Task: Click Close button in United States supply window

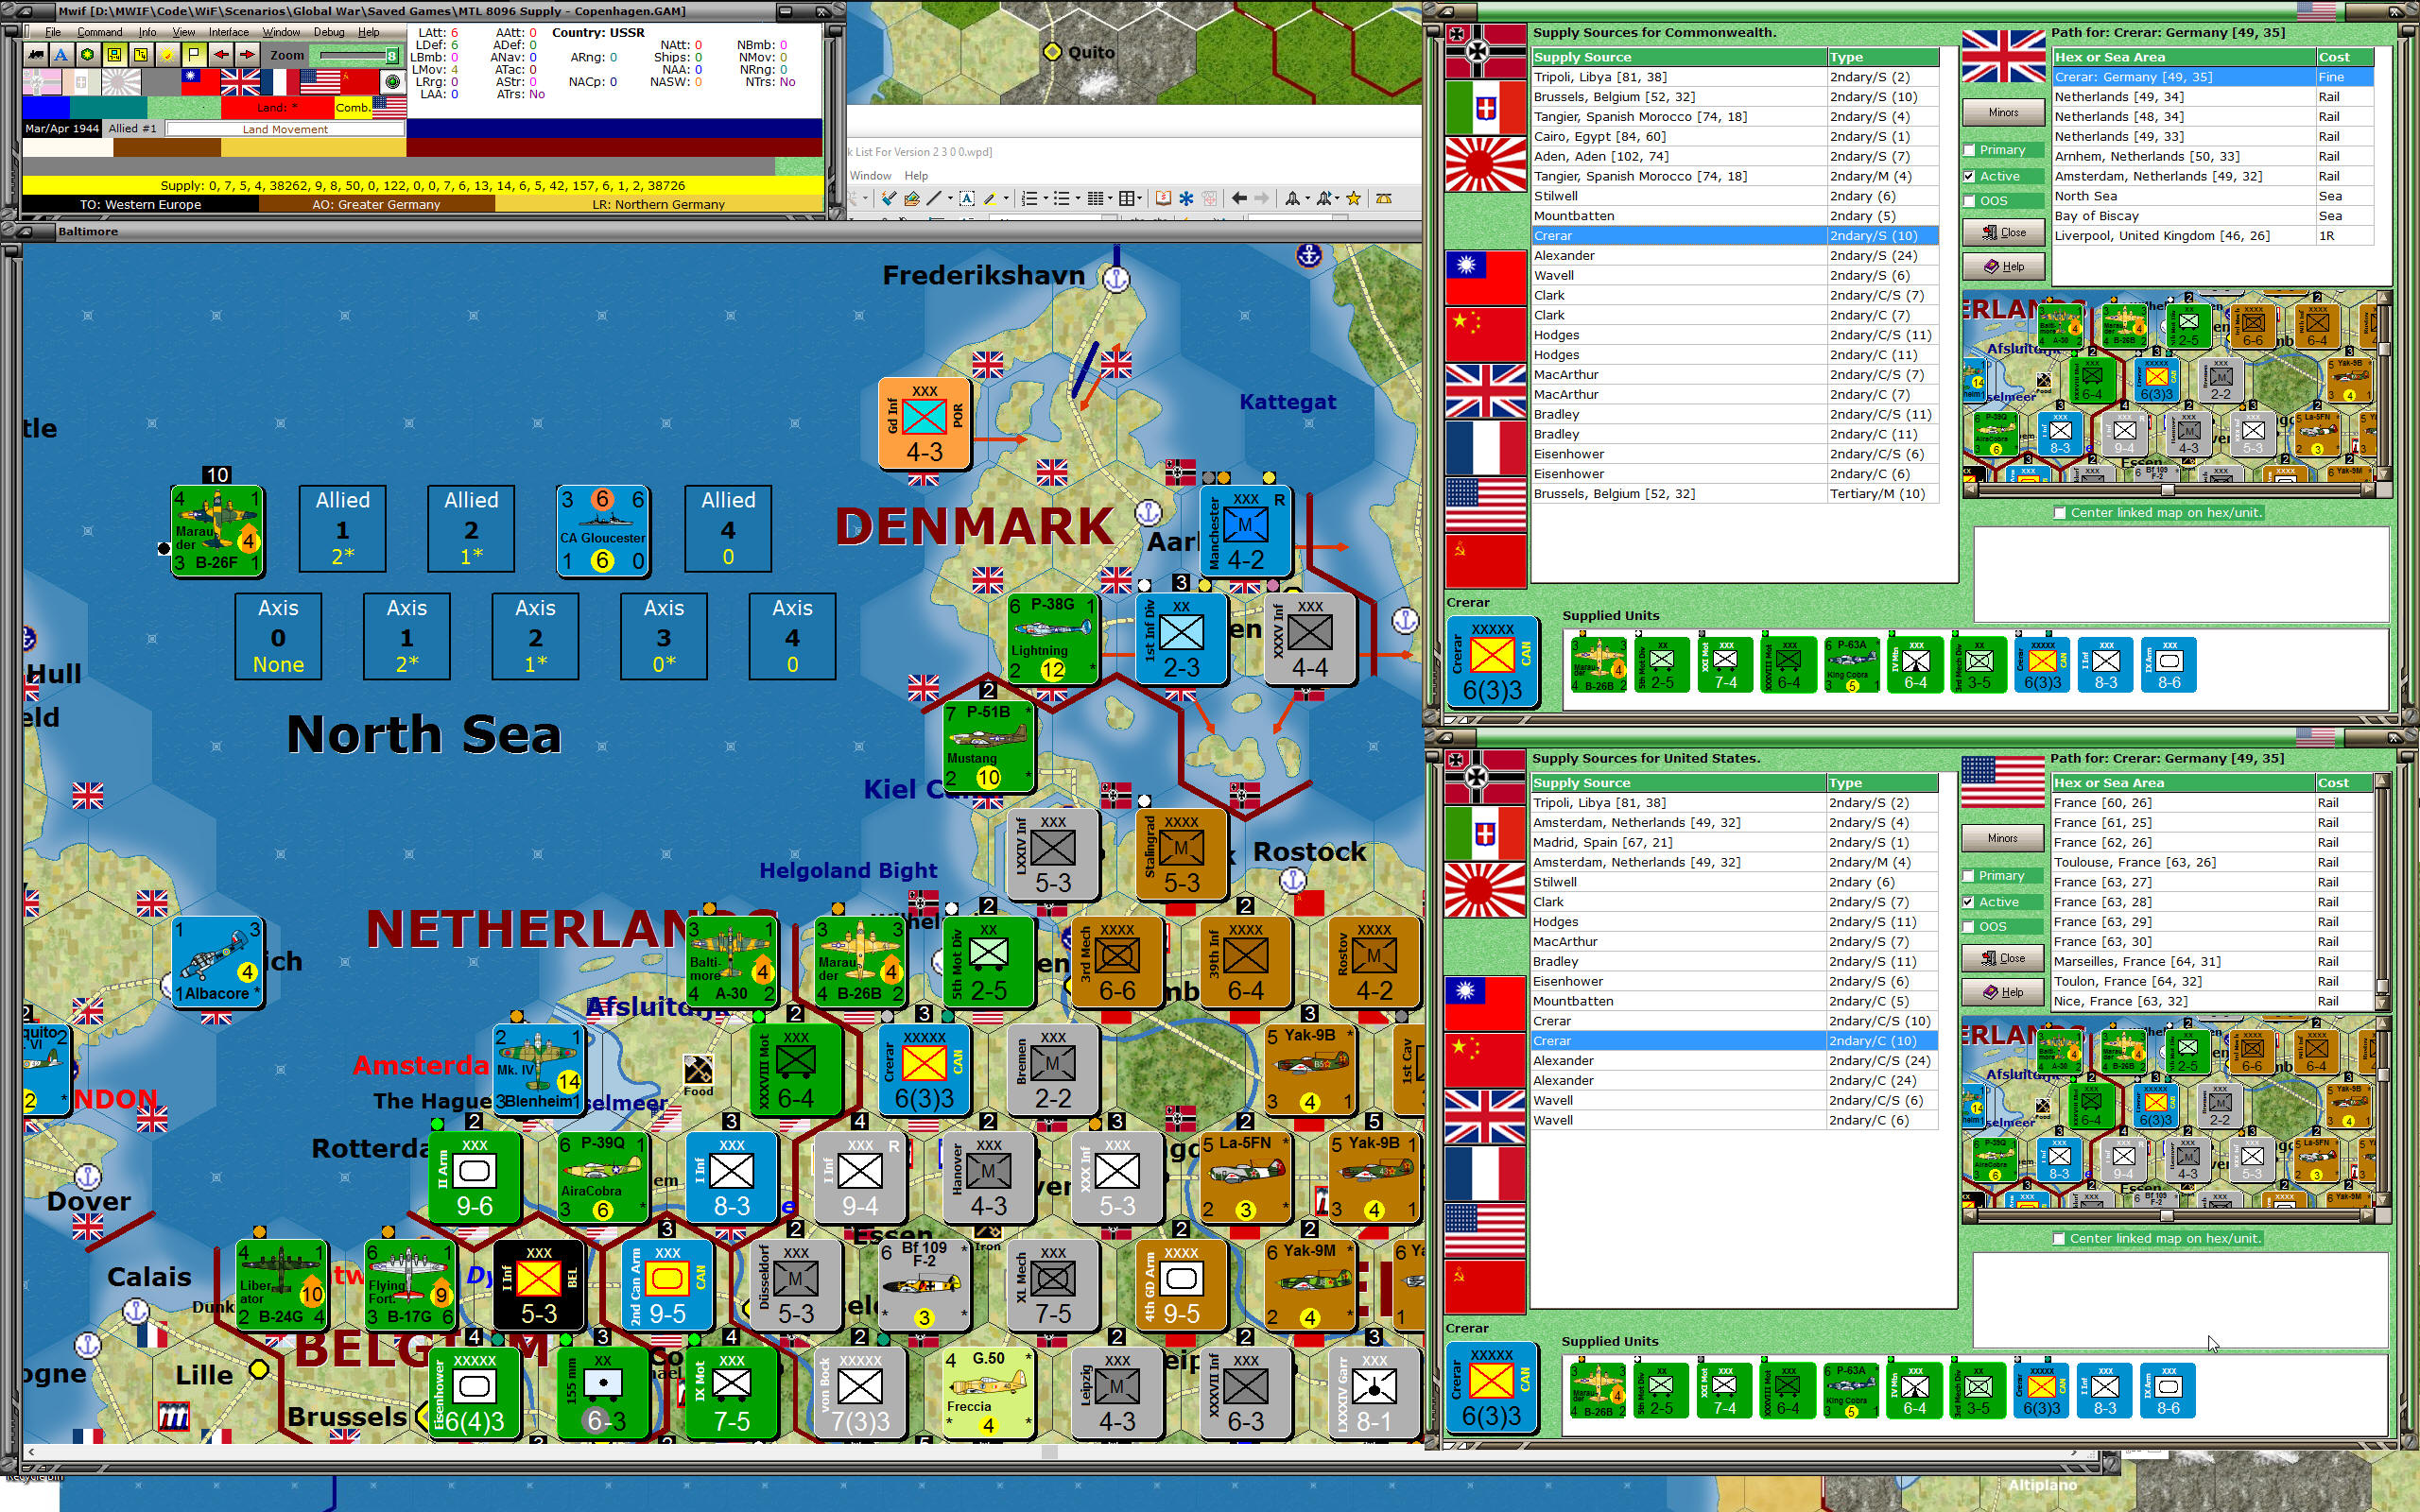Action: point(2002,958)
